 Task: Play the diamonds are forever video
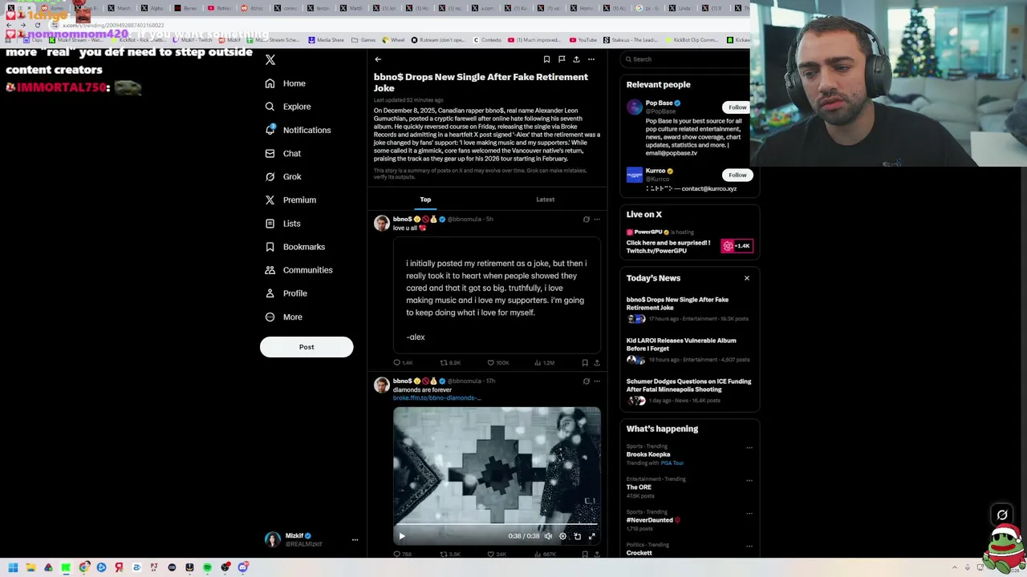(x=402, y=536)
